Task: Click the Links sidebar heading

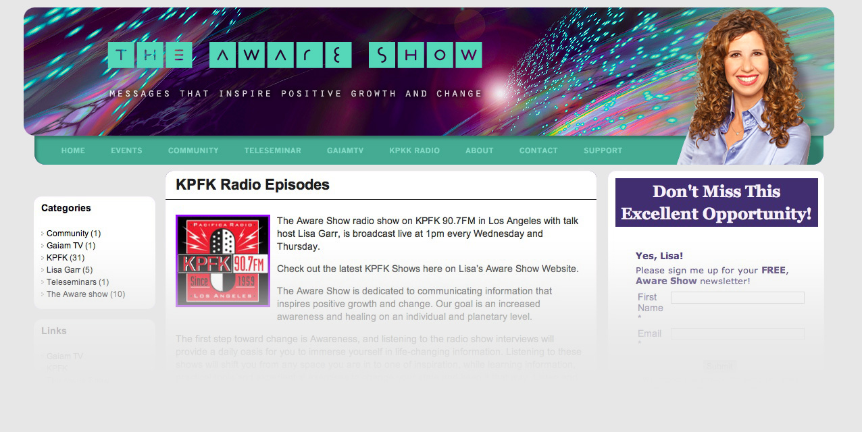Action: pos(54,331)
